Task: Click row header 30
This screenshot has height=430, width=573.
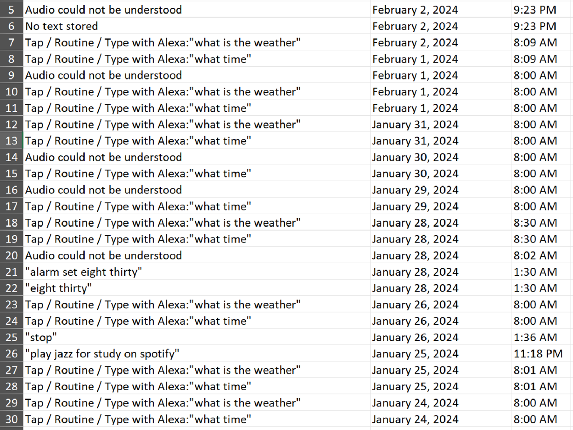Action: 11,419
